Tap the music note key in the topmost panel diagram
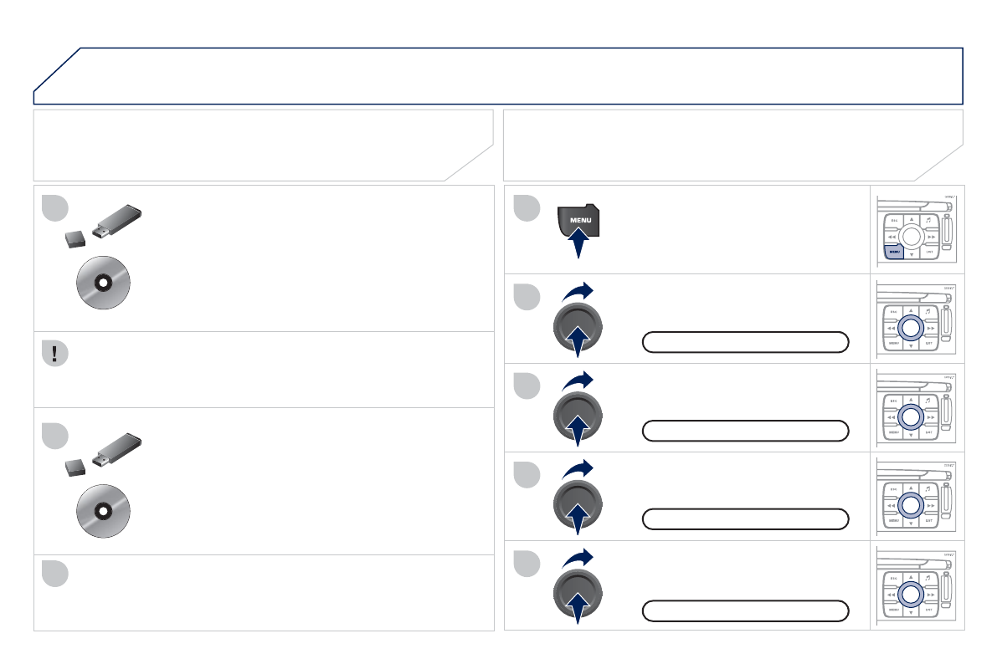 (928, 219)
